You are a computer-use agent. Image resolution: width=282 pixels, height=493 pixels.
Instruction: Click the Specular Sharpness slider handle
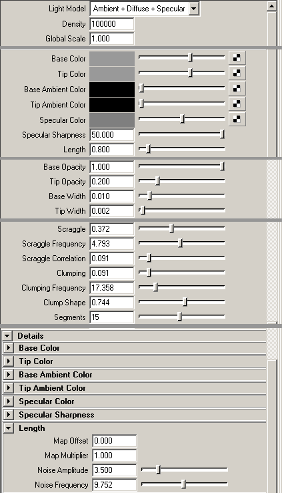point(223,134)
